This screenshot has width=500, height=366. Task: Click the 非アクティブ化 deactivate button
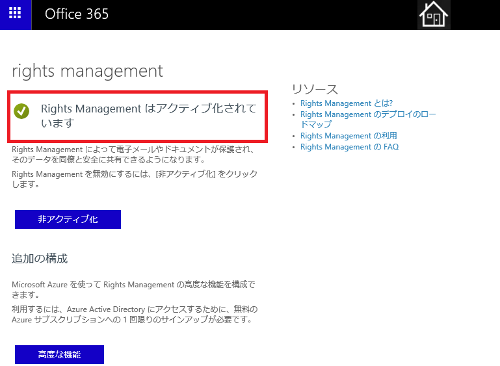pyautogui.click(x=68, y=219)
